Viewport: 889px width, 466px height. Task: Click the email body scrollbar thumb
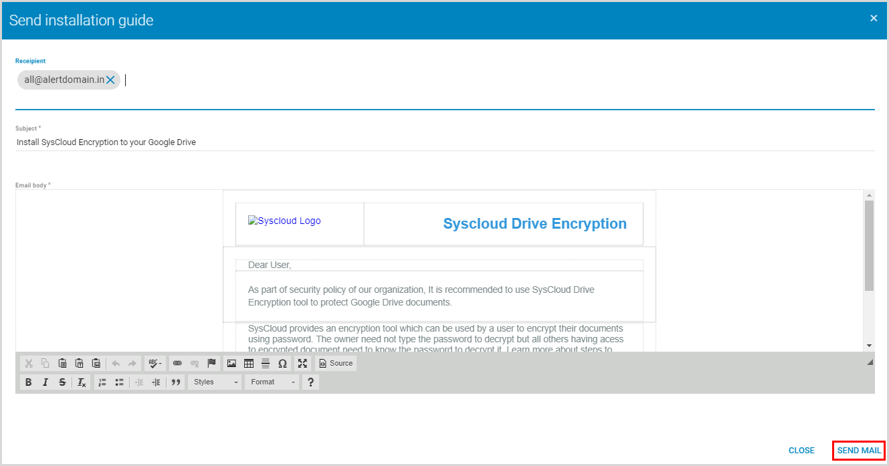[x=869, y=245]
